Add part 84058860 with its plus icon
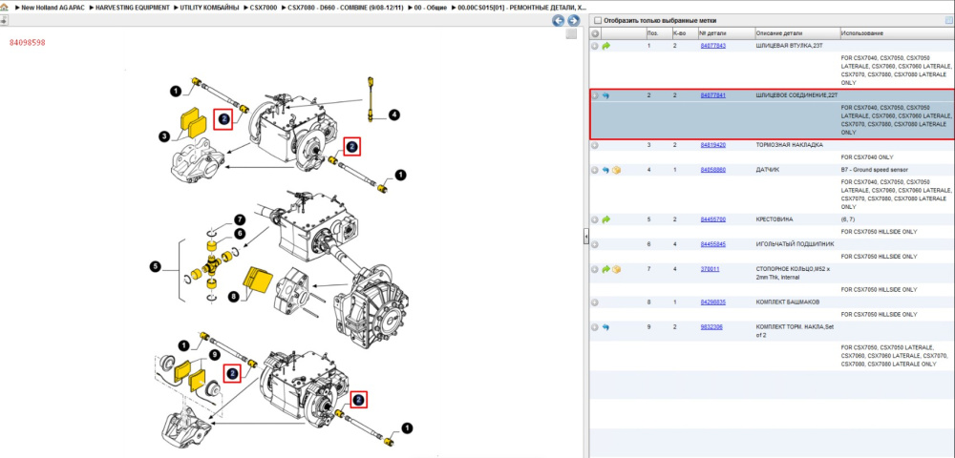This screenshot has width=955, height=458. tap(595, 170)
